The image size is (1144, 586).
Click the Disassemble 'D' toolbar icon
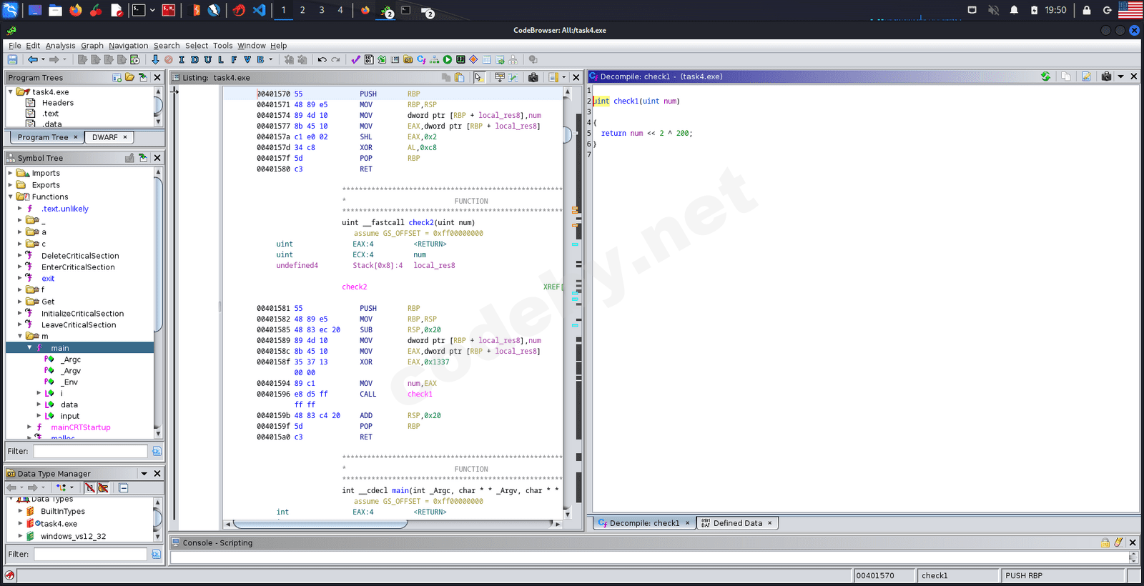pos(194,60)
